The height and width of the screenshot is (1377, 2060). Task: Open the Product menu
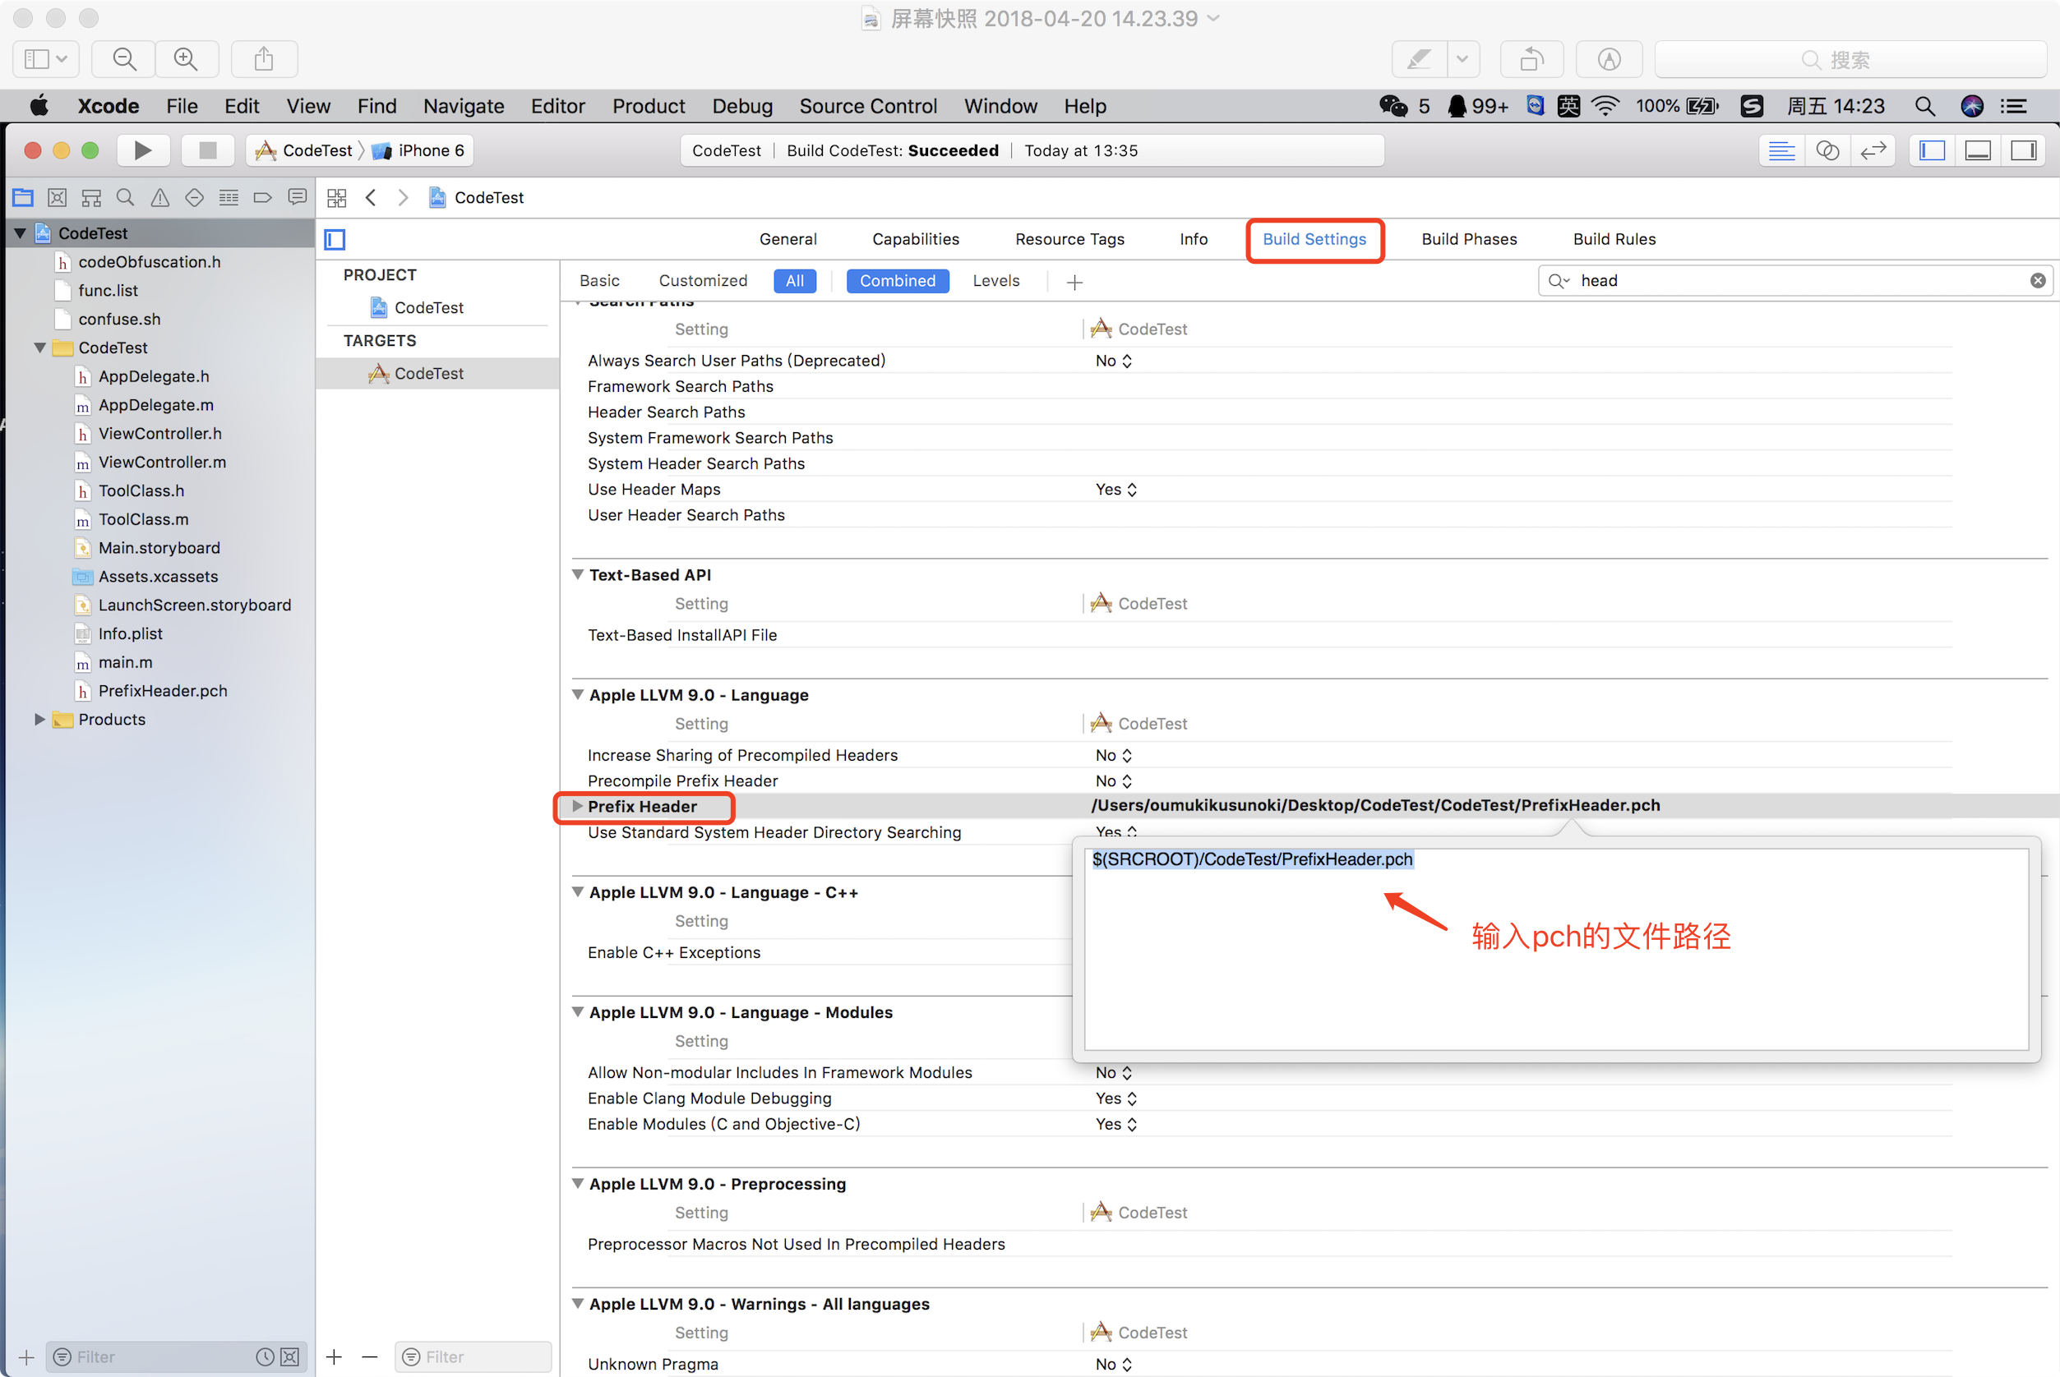coord(649,106)
